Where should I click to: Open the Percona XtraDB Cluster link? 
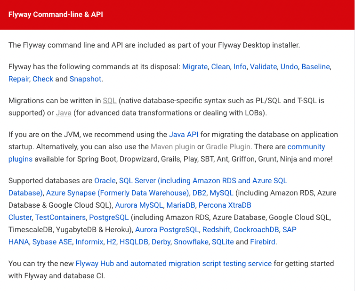(225, 205)
